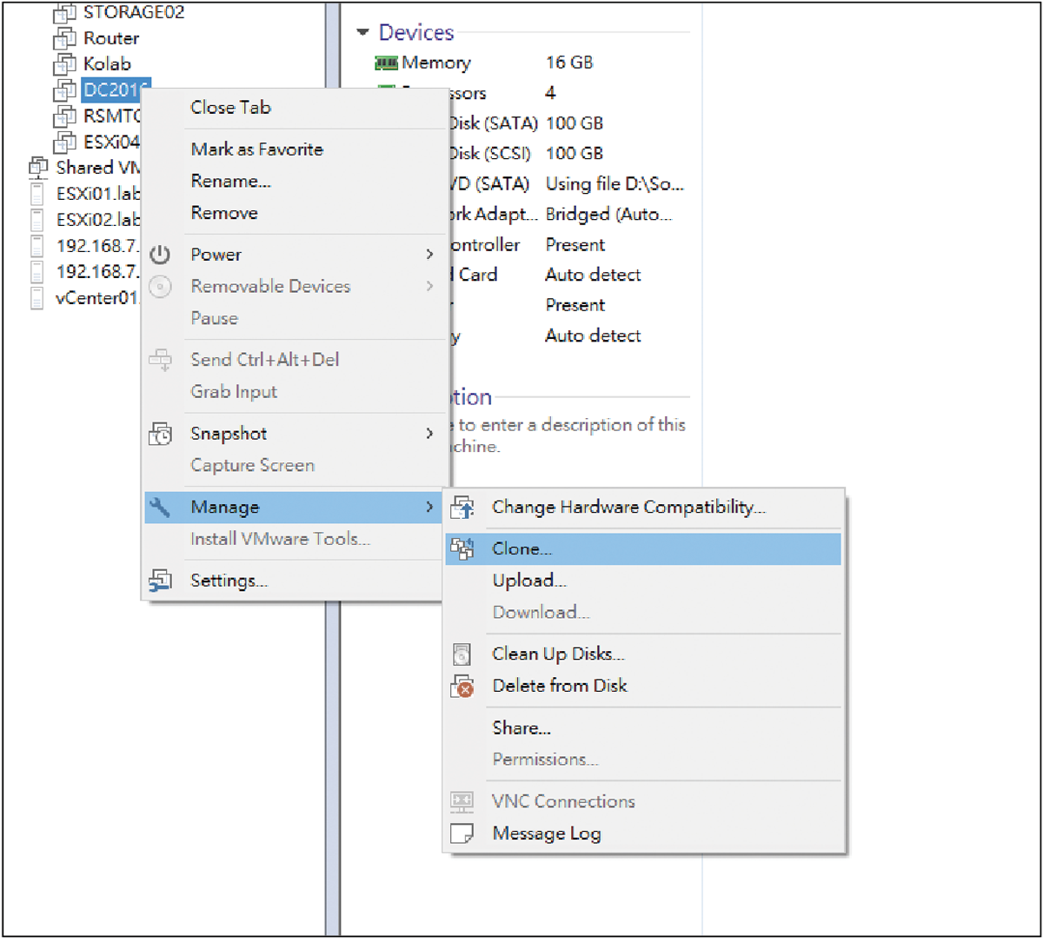Select the Kolab virtual machine
The width and height of the screenshot is (1043, 943).
pyautogui.click(x=107, y=64)
